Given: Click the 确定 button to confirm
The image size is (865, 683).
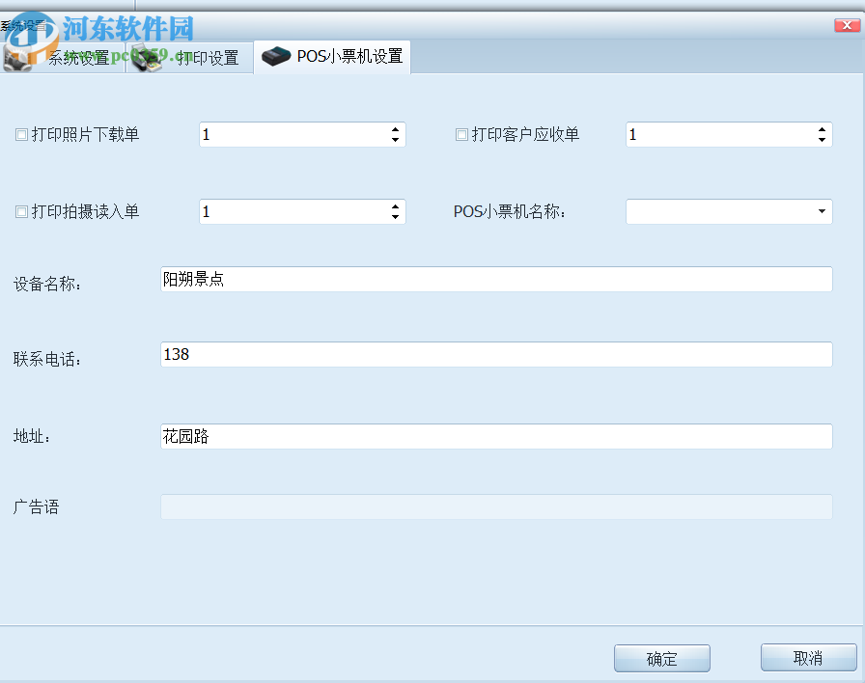Looking at the screenshot, I should [x=661, y=658].
